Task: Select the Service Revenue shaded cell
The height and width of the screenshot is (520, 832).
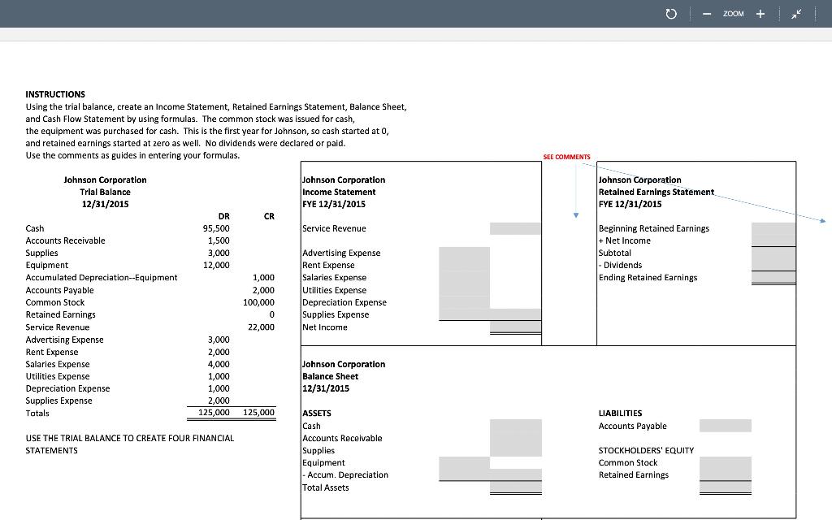Action: point(514,228)
